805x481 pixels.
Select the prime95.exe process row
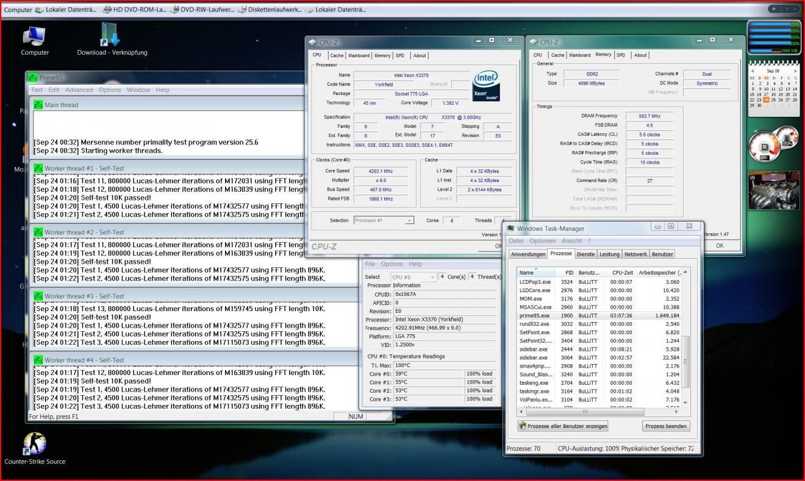(x=599, y=316)
